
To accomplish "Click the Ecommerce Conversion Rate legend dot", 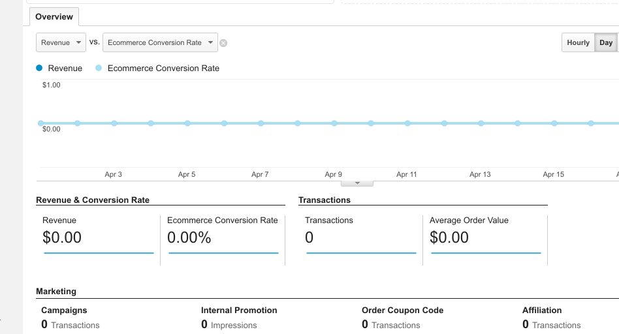I will pos(99,68).
